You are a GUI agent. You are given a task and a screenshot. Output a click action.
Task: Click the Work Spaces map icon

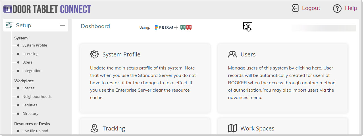click(232, 128)
